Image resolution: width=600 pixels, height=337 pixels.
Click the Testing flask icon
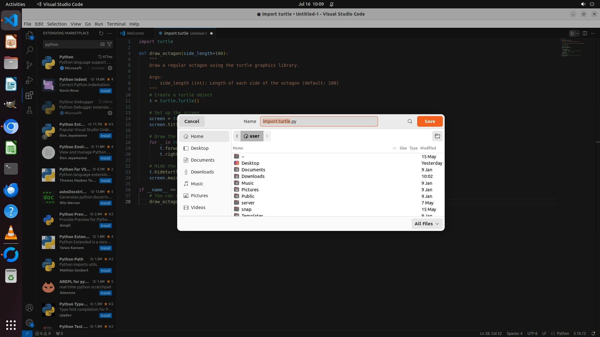click(29, 110)
